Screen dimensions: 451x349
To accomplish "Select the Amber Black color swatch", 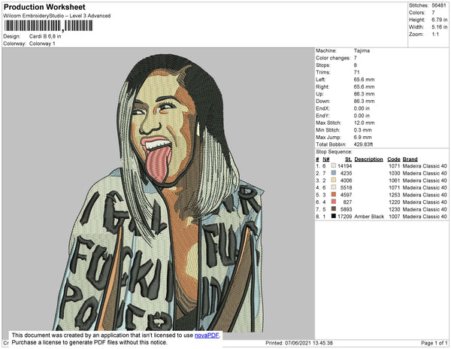I will (334, 217).
